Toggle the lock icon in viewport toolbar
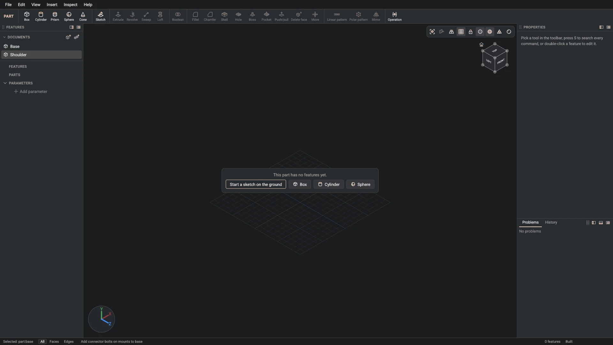The height and width of the screenshot is (345, 613). tap(471, 32)
